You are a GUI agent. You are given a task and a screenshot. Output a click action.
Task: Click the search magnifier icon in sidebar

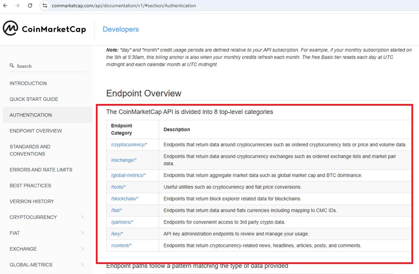pos(12,66)
